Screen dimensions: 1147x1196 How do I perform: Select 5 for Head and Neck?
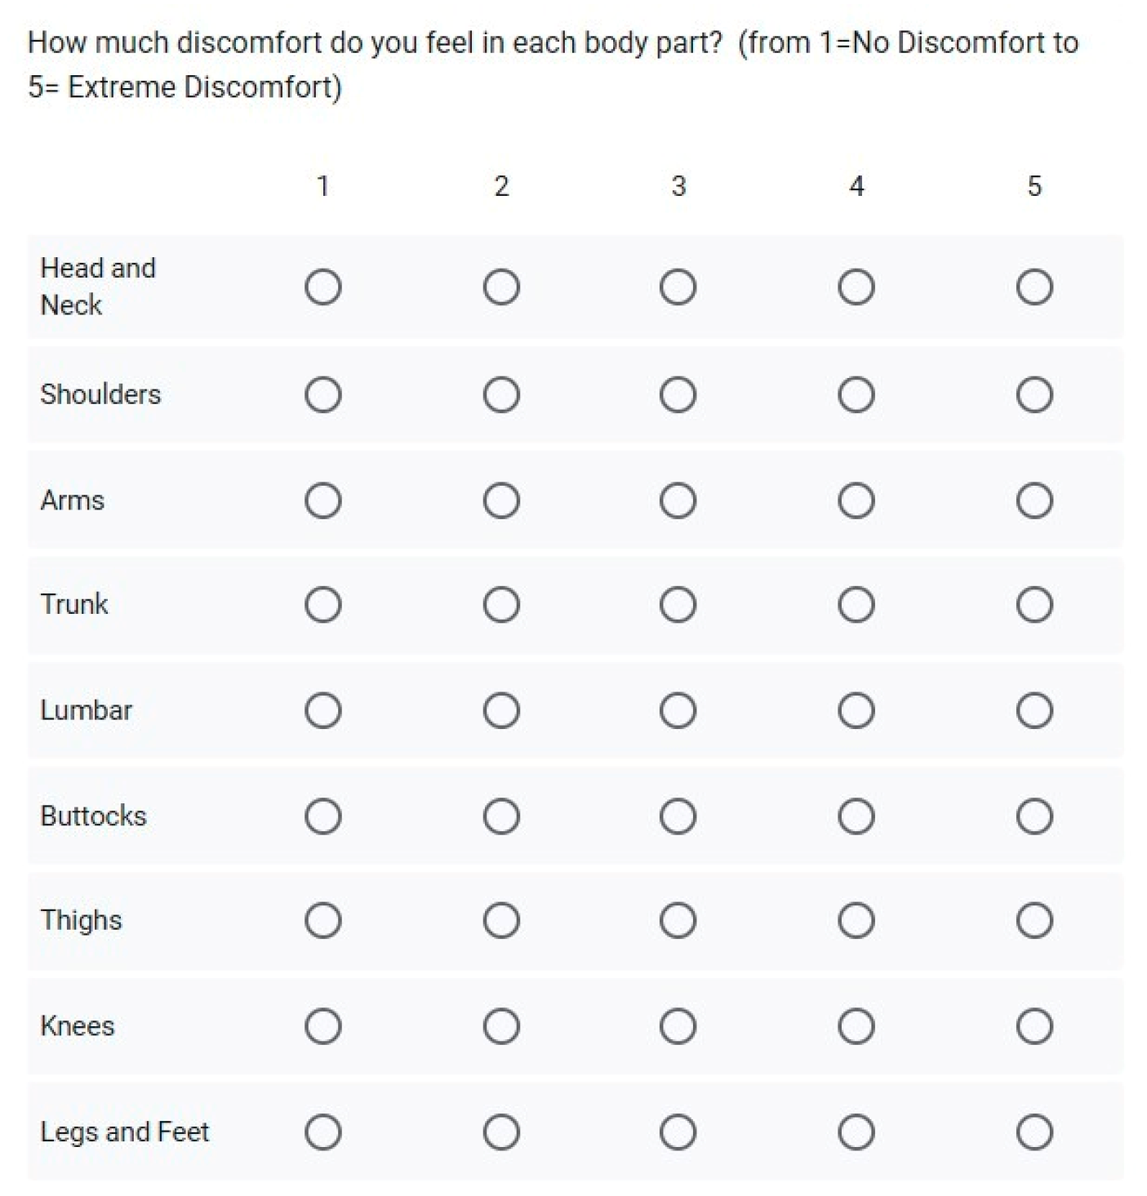(1034, 287)
